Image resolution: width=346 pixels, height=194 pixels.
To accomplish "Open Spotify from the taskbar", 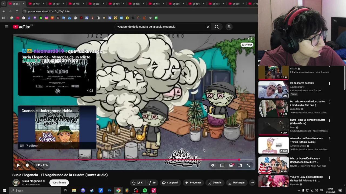I will (x=145, y=190).
